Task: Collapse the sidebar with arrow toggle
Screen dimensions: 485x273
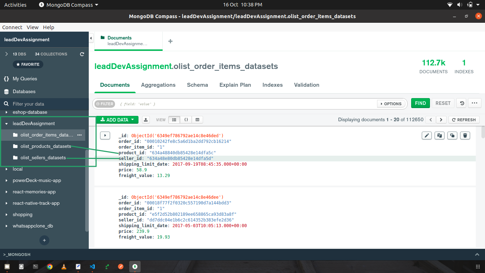Action: [x=91, y=38]
